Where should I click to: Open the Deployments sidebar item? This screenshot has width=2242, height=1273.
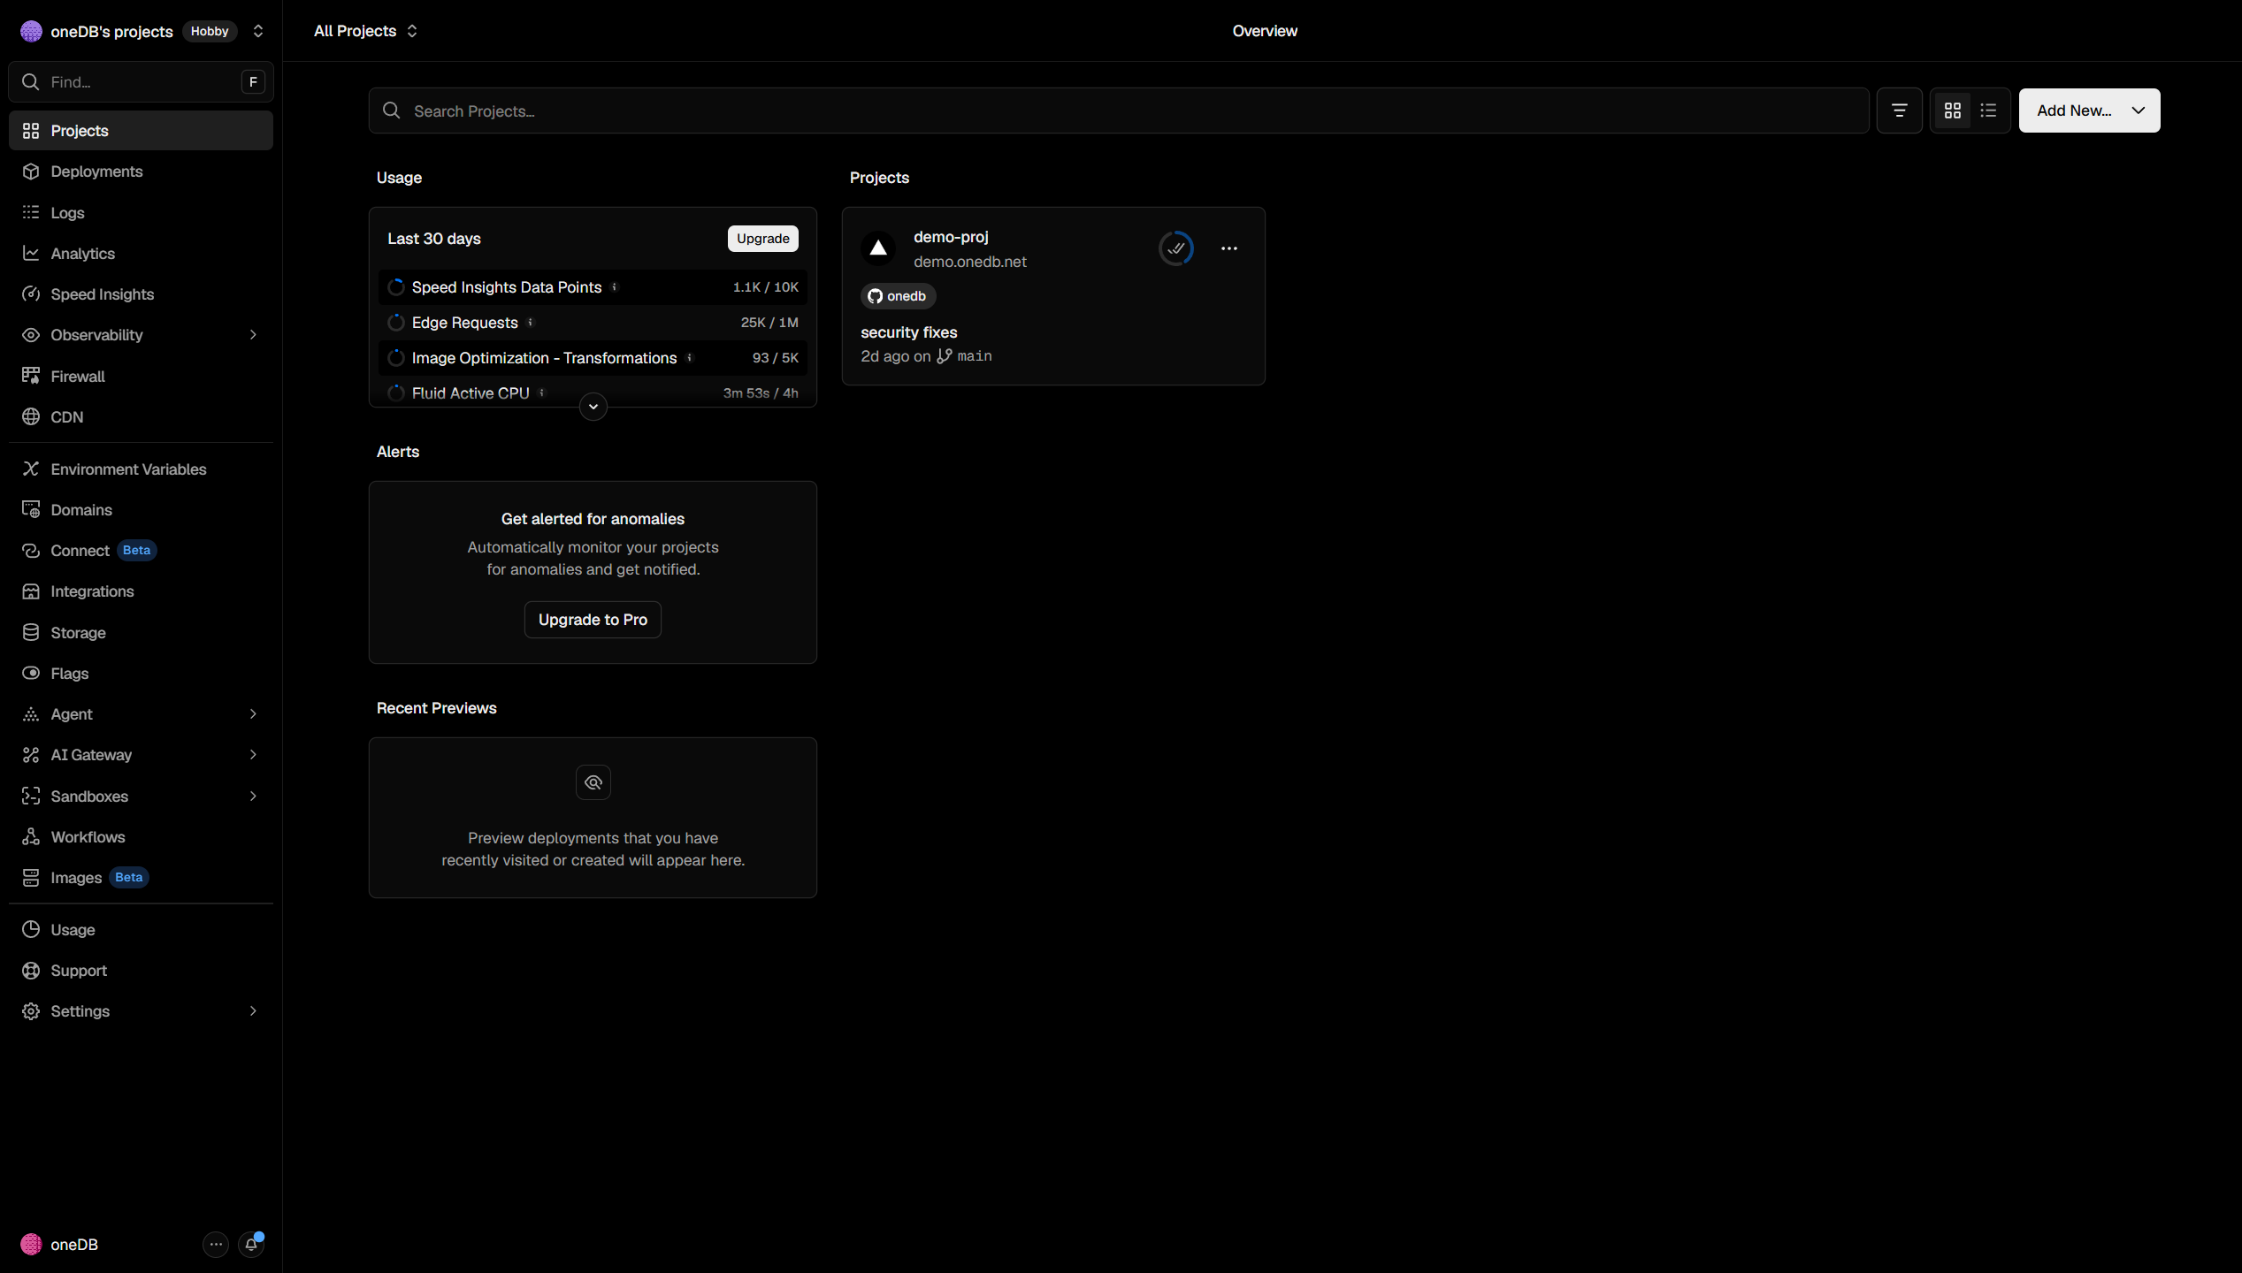(x=141, y=172)
